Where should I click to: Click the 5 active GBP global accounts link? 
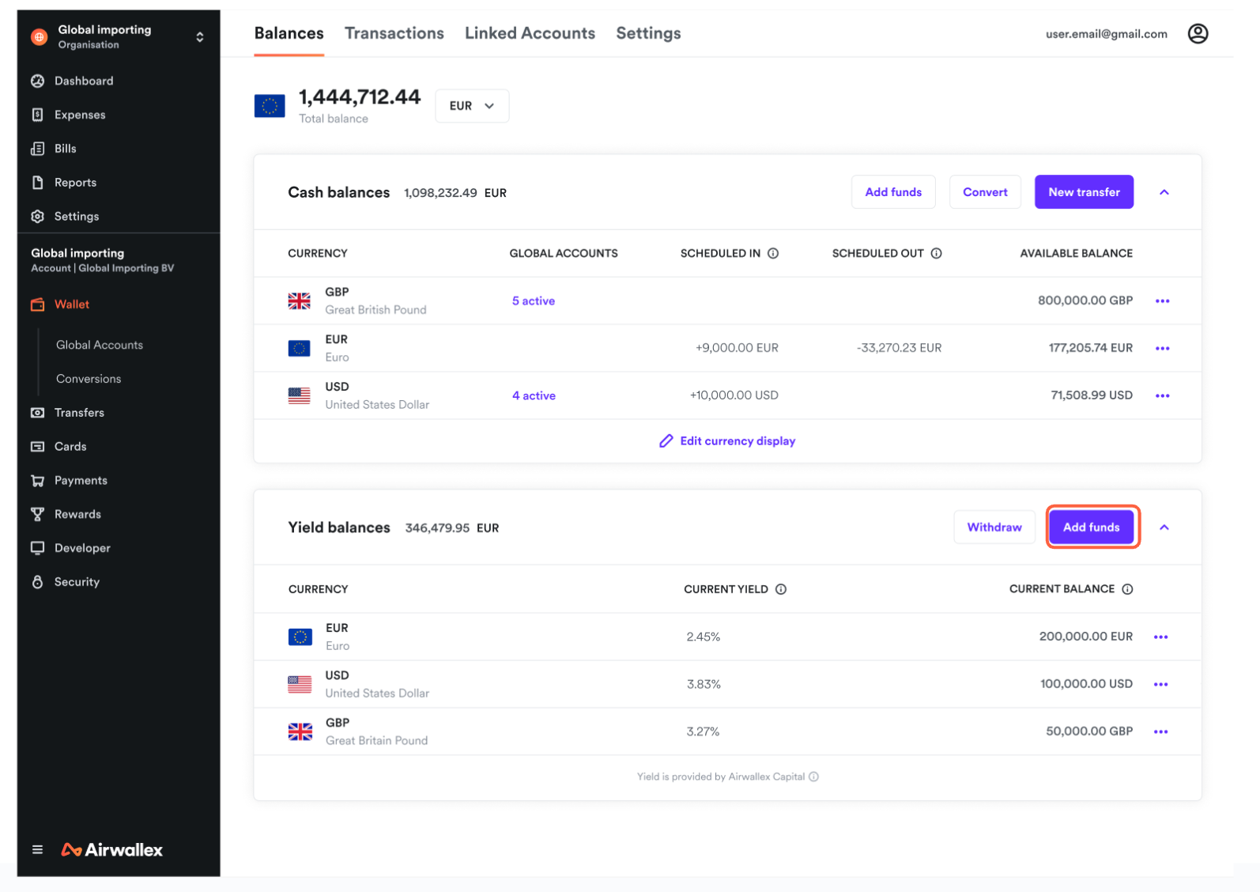tap(534, 301)
